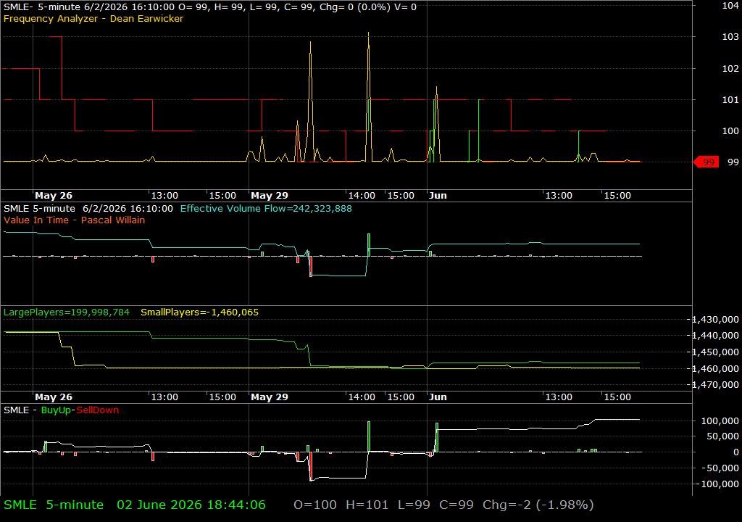Click the red 99 last-price marker
742x522 pixels.
tap(706, 162)
